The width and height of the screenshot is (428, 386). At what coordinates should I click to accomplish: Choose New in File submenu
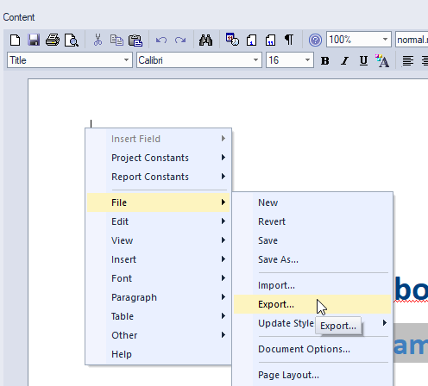tap(312, 202)
